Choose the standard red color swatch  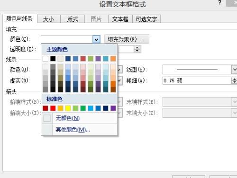click(53, 108)
